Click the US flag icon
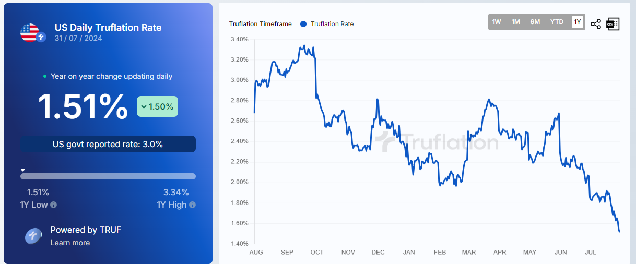The height and width of the screenshot is (264, 636). pos(30,32)
